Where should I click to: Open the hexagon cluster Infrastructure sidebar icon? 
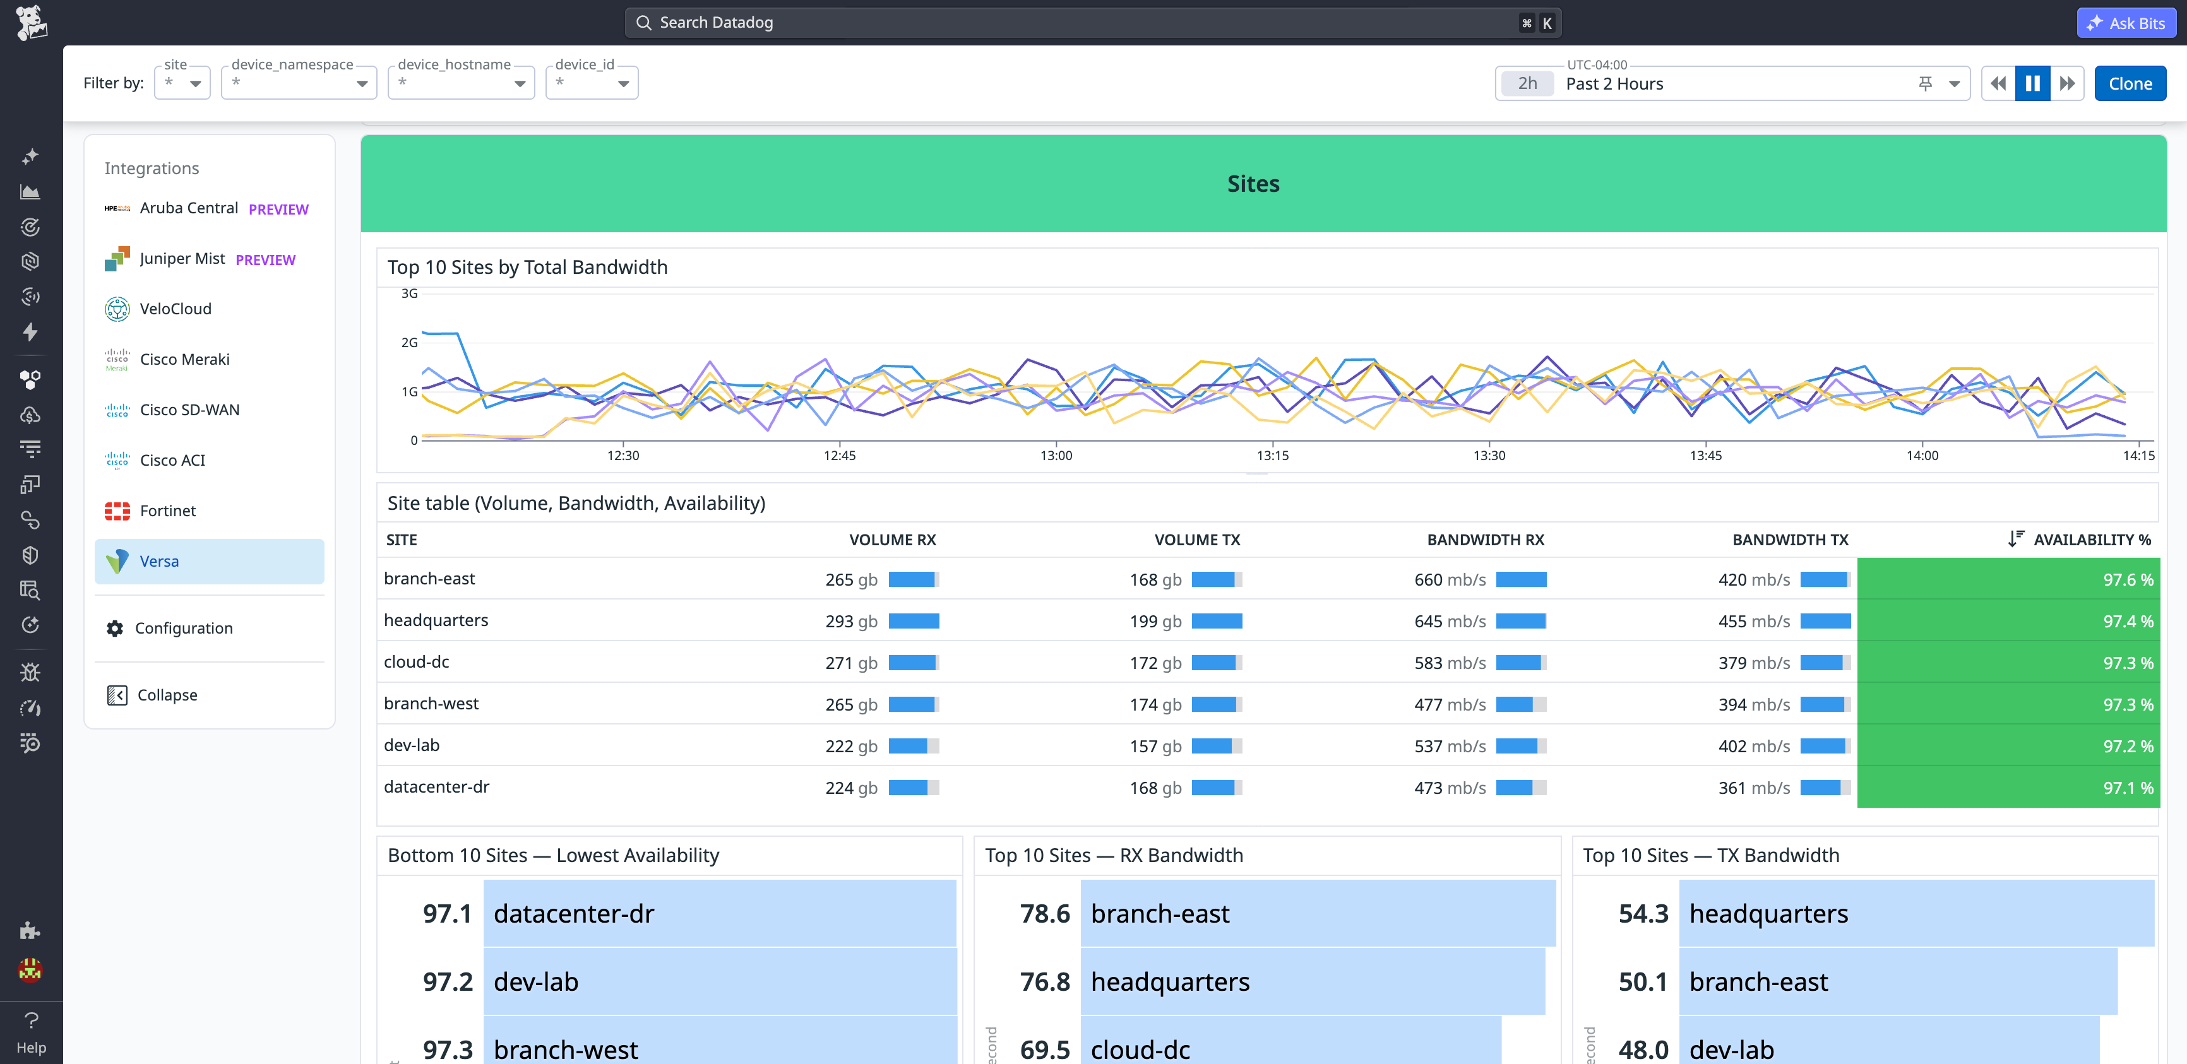(30, 379)
